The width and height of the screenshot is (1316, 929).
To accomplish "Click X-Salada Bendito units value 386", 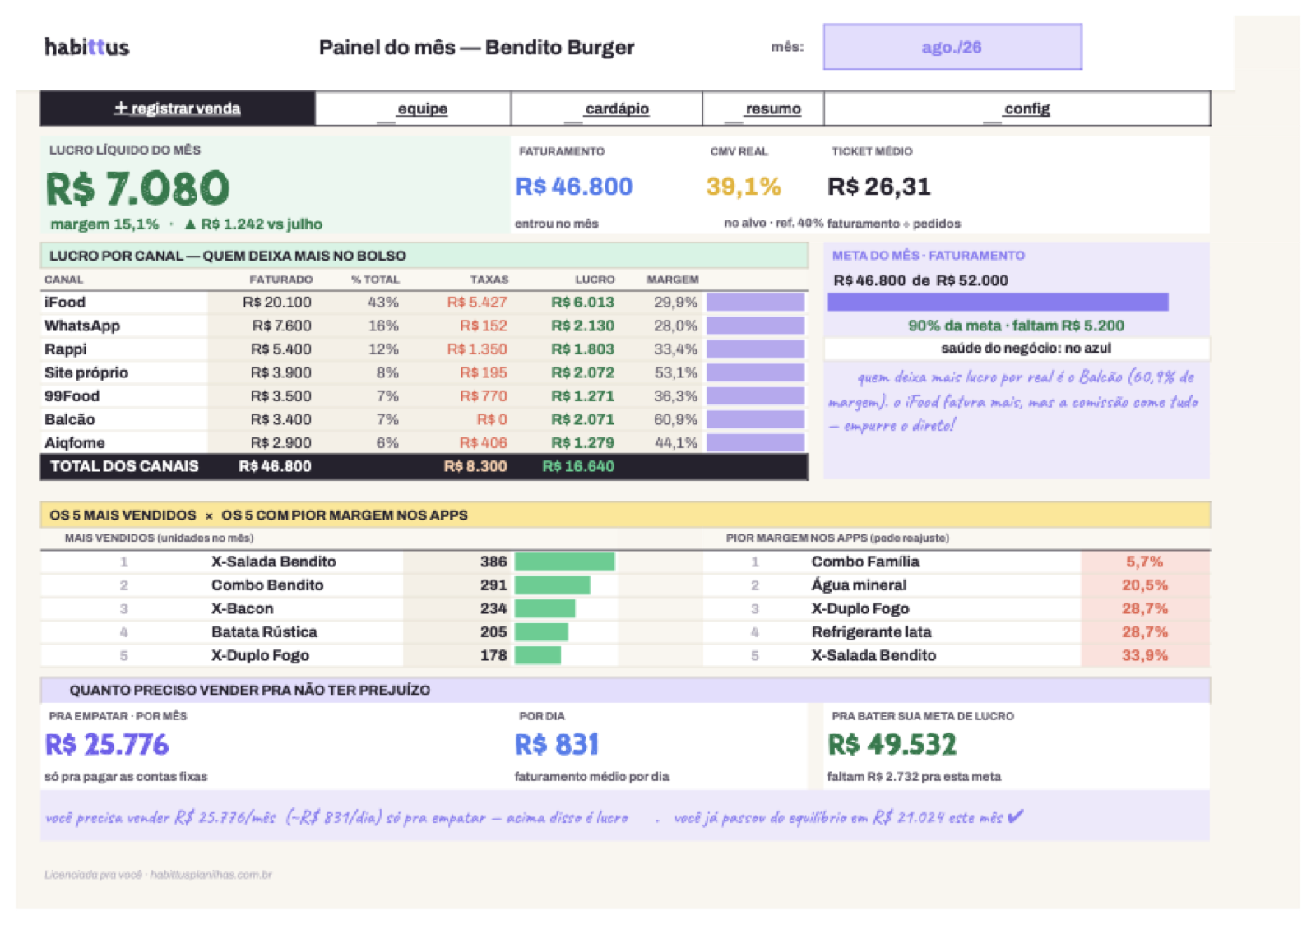I will pyautogui.click(x=493, y=562).
